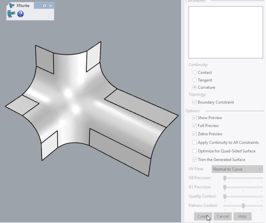
Task: Click the Quality Control slider handle
Action: pyautogui.click(x=225, y=197)
